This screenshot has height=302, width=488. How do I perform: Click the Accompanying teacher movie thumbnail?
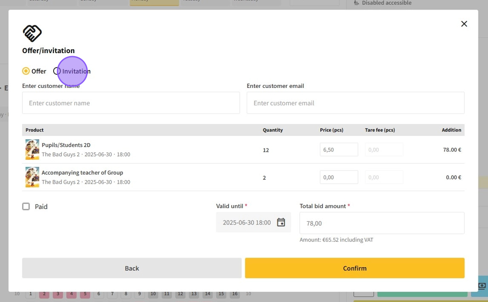[32, 177]
